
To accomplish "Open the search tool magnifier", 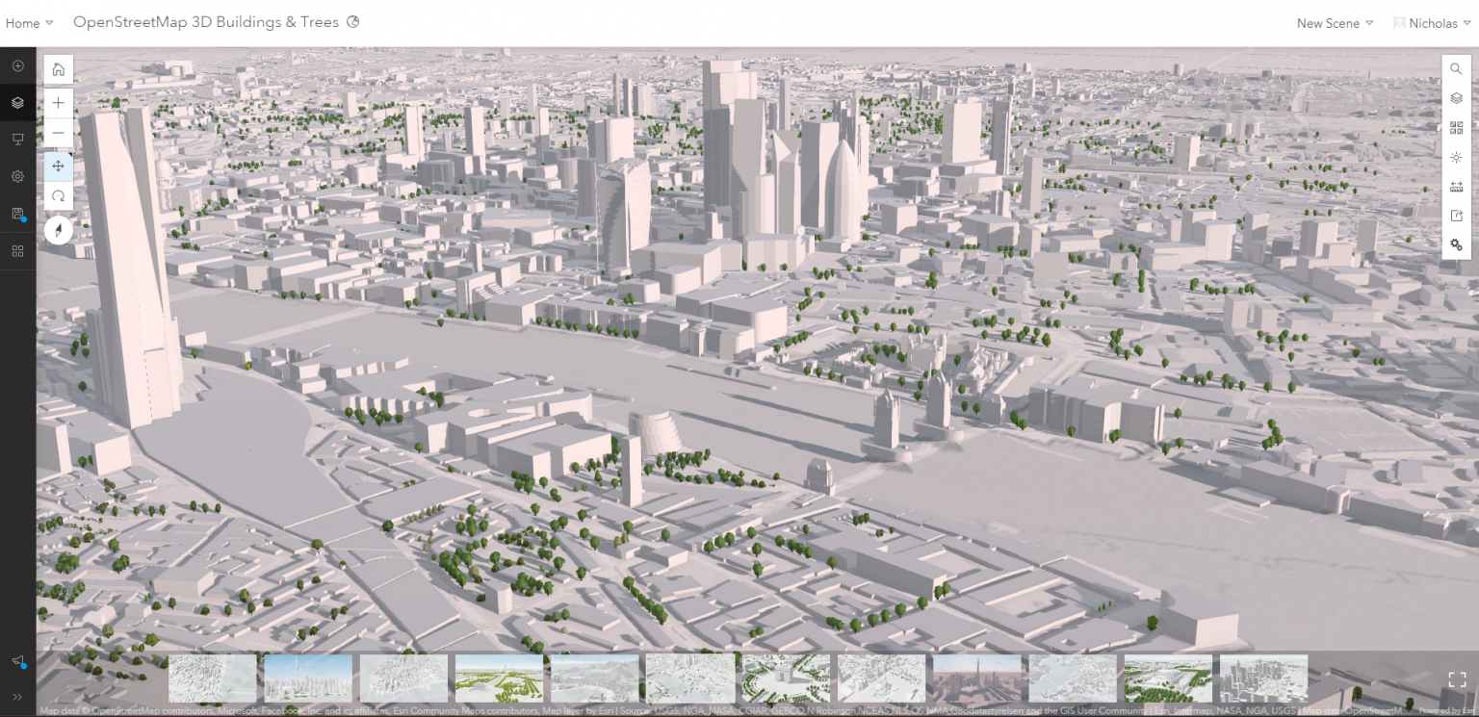I will click(x=1456, y=69).
